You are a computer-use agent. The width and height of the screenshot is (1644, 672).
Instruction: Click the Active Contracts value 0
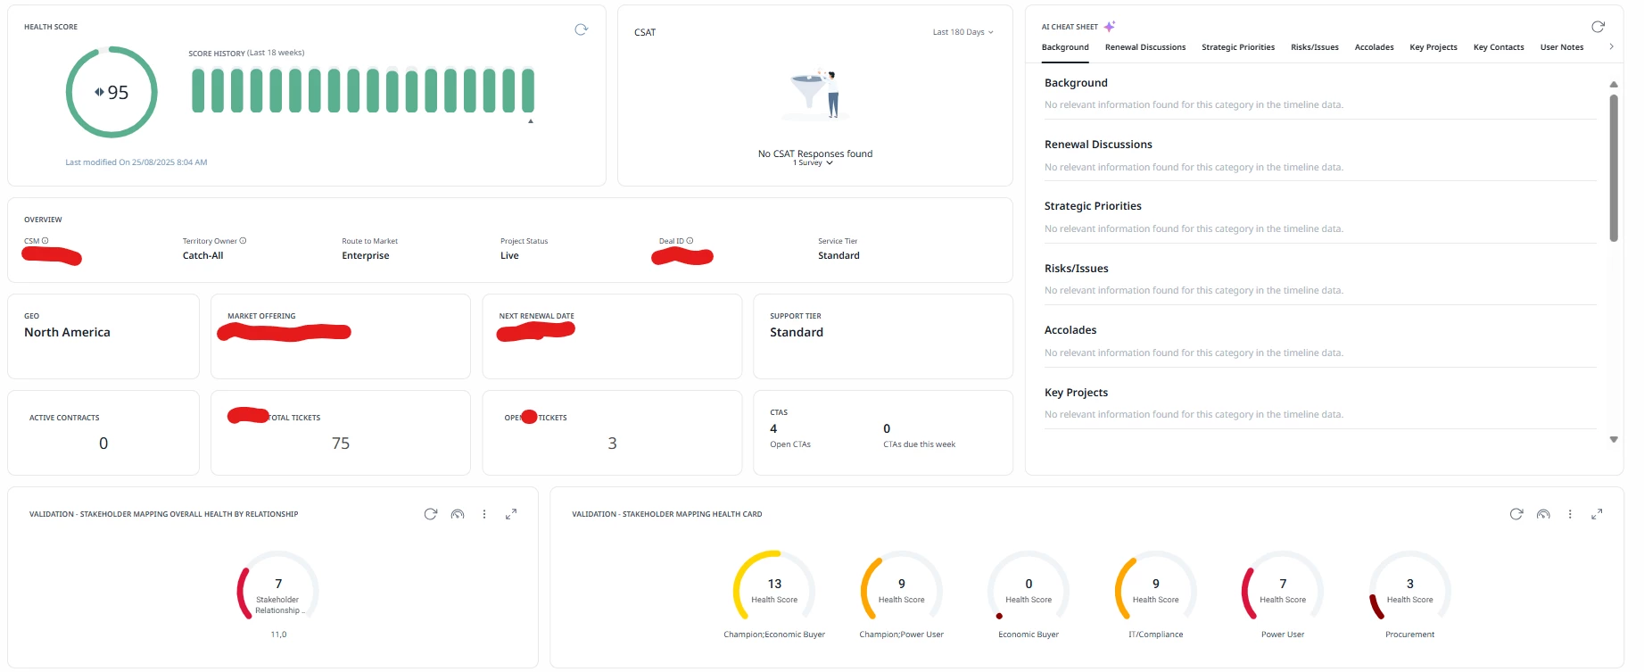click(x=103, y=444)
